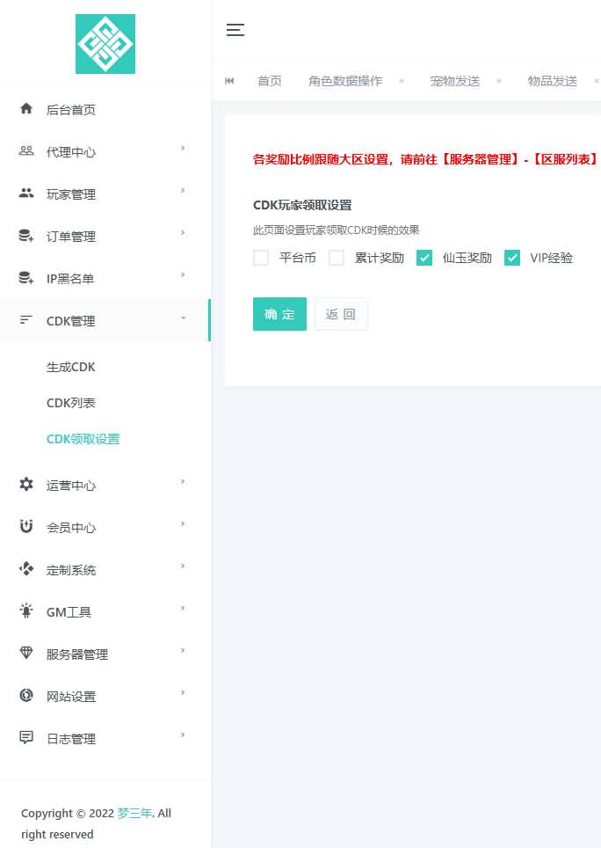This screenshot has height=848, width=601.
Task: Expand 运营中心 menu arrow
Action: coord(183,481)
